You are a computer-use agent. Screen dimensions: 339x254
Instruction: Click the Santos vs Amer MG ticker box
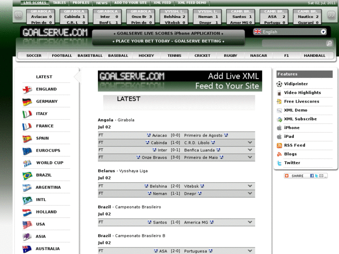tap(241, 17)
